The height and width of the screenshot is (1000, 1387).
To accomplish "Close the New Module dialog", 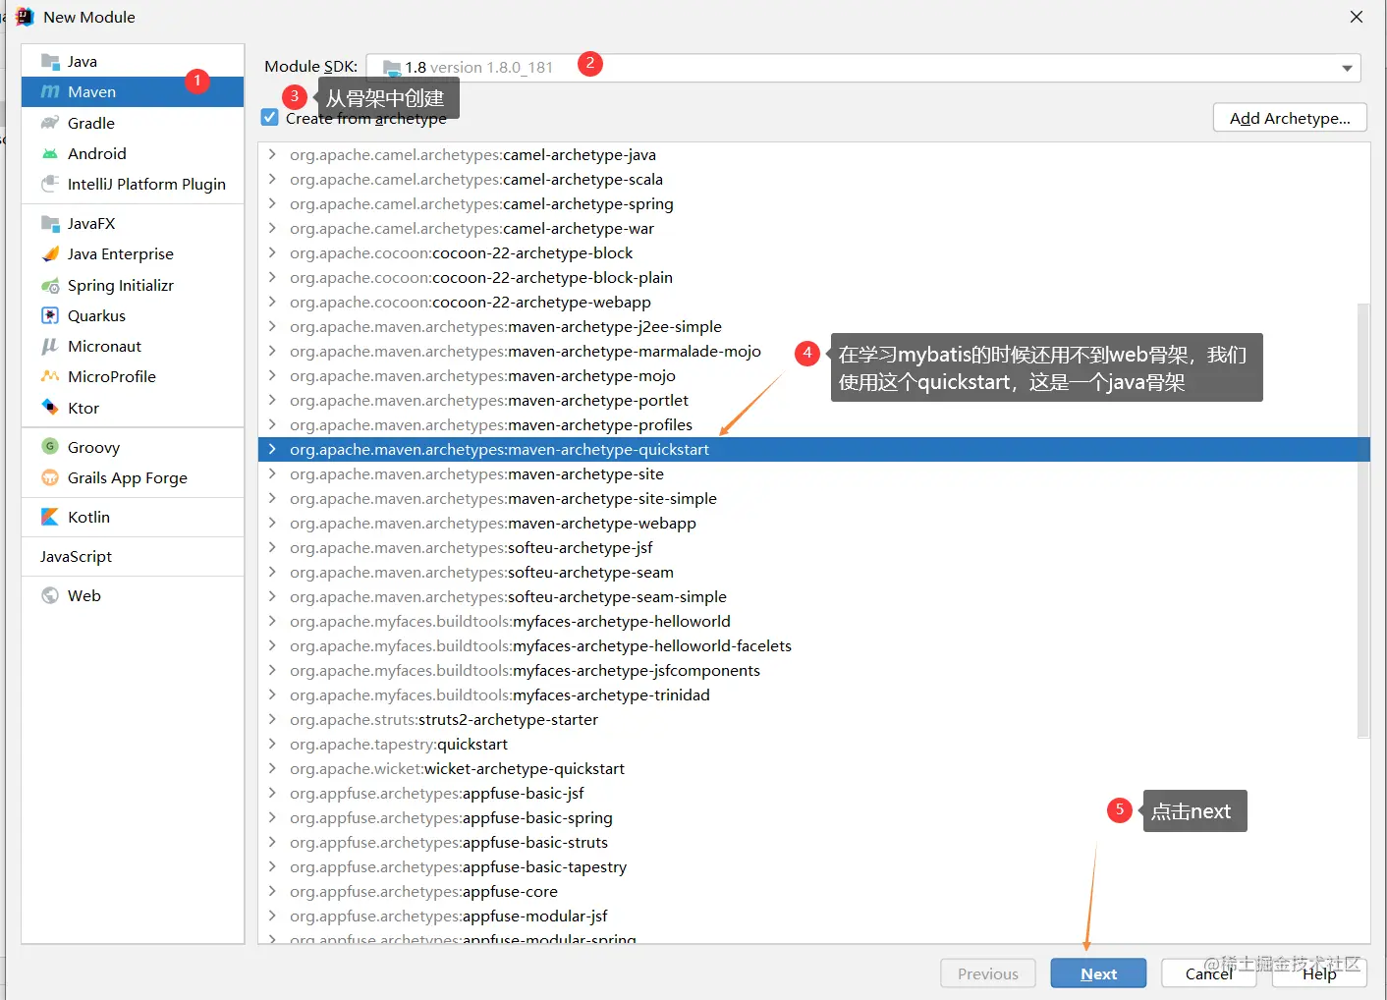I will pos(1357,17).
